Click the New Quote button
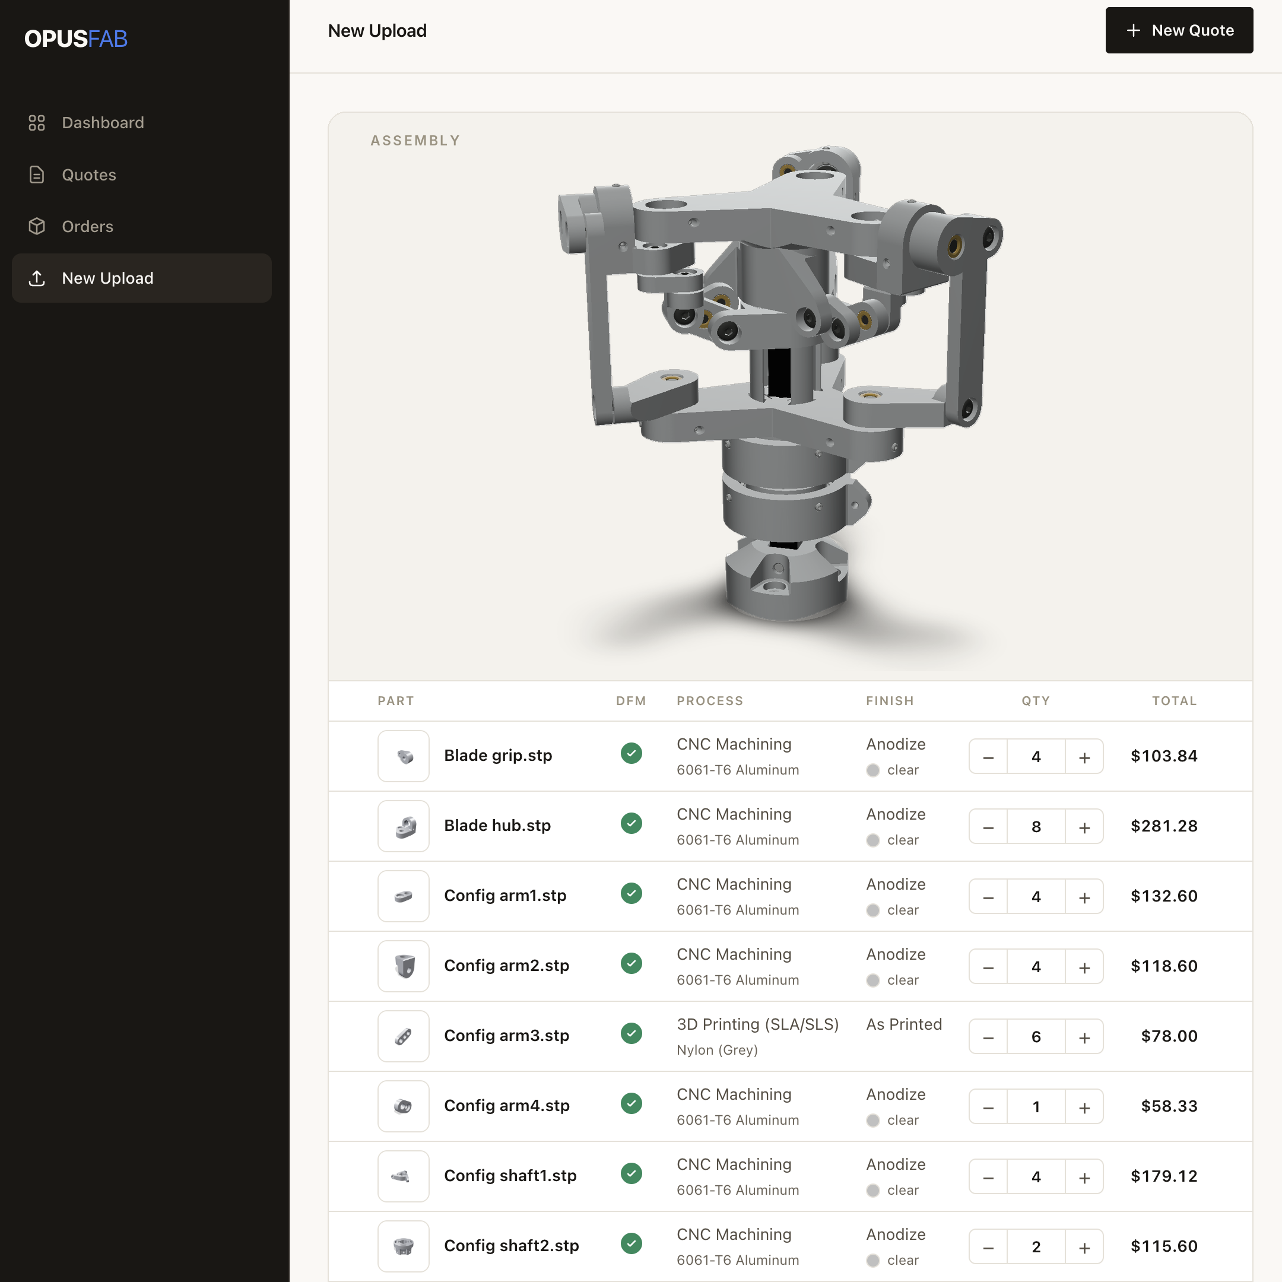This screenshot has width=1282, height=1282. coord(1179,30)
